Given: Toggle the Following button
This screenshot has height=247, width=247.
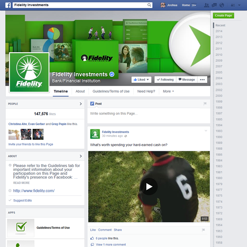Looking at the screenshot, I should (165, 79).
